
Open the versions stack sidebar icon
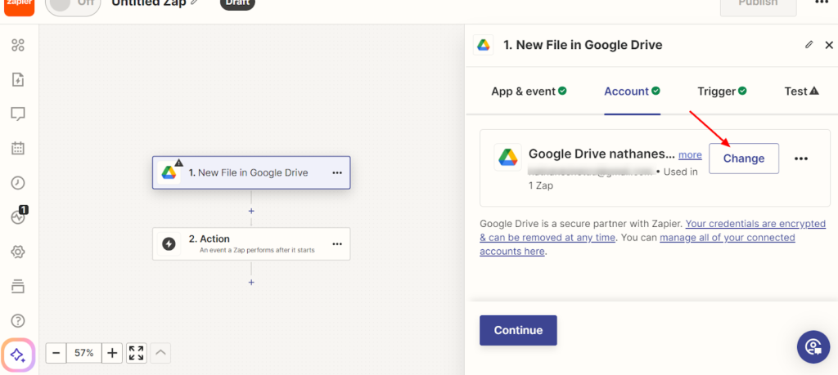tap(18, 287)
